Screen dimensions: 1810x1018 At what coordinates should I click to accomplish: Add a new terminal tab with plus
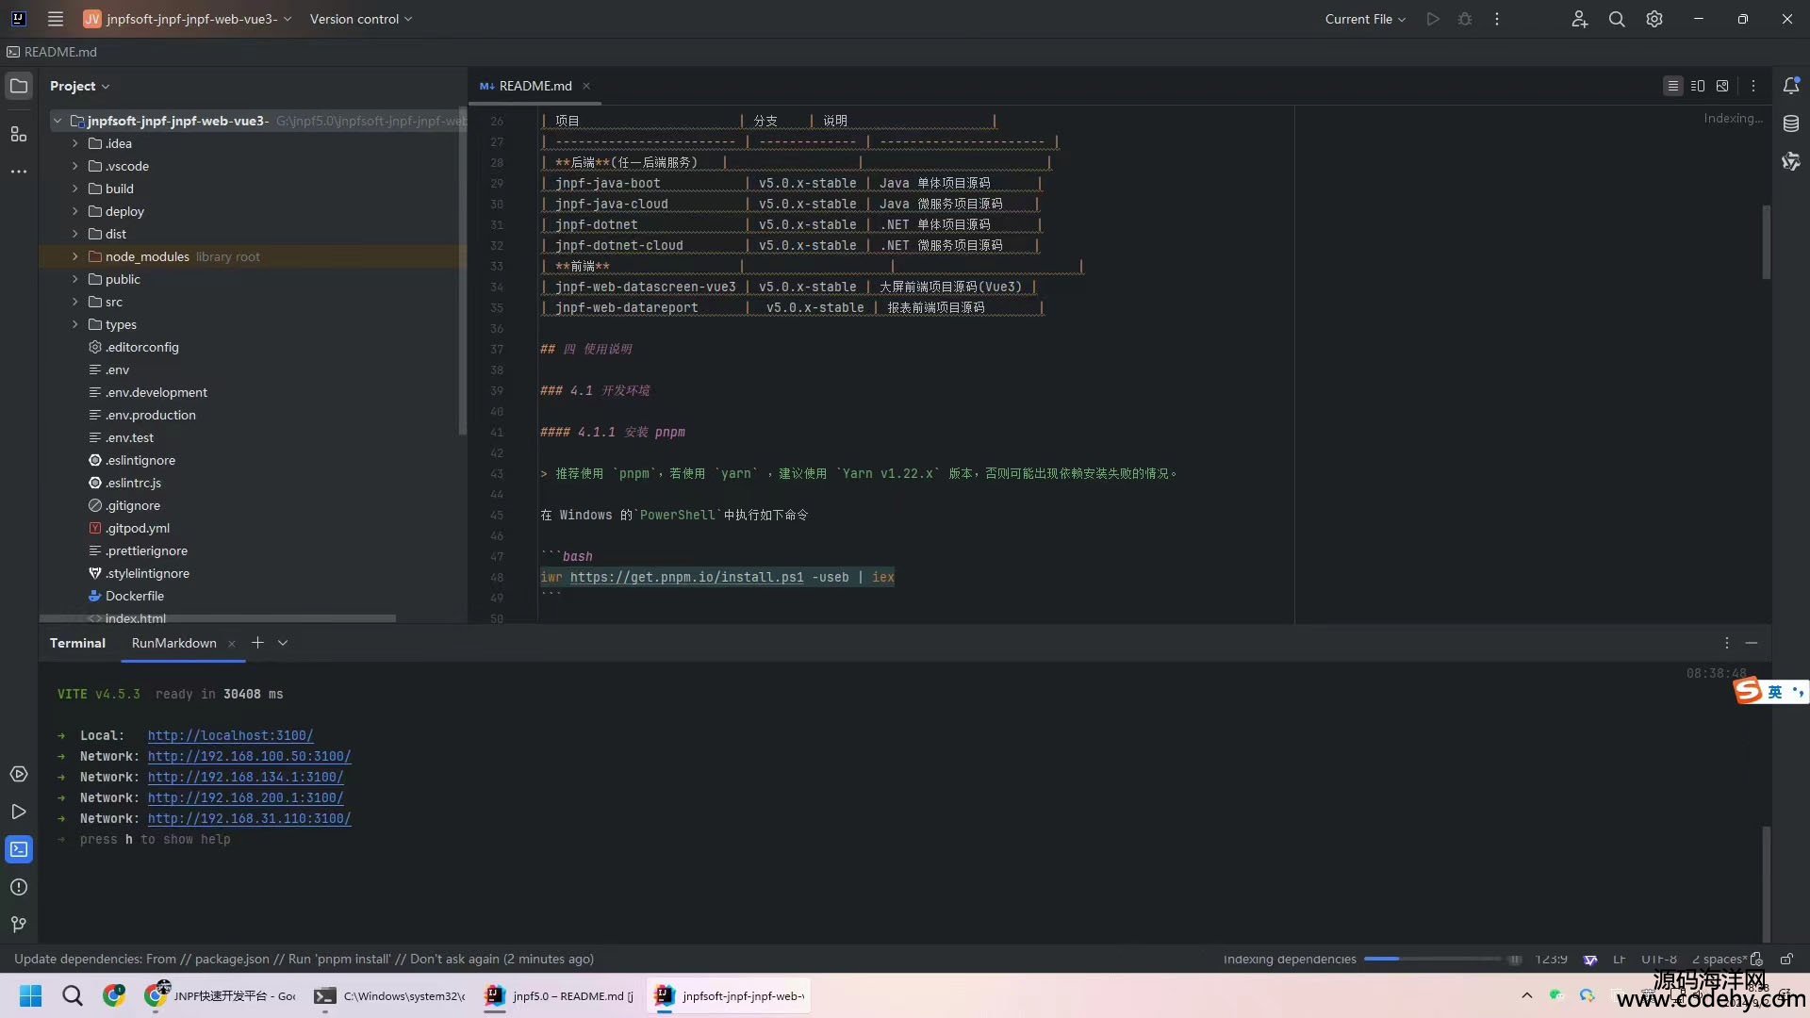point(257,643)
